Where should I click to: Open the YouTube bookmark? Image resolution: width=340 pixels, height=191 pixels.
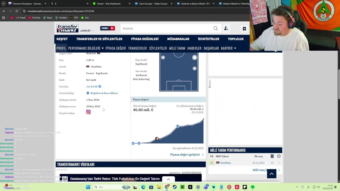pos(34,18)
